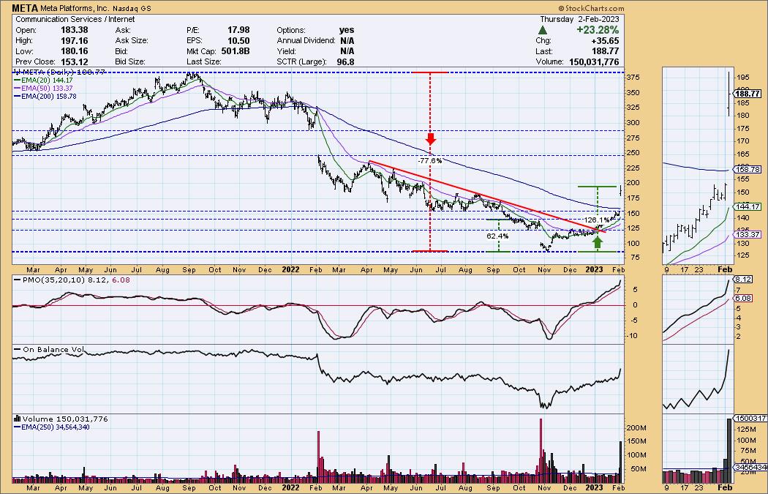Click the Nasdaq GS exchange label
Screen dimensions: 768x494
point(132,9)
